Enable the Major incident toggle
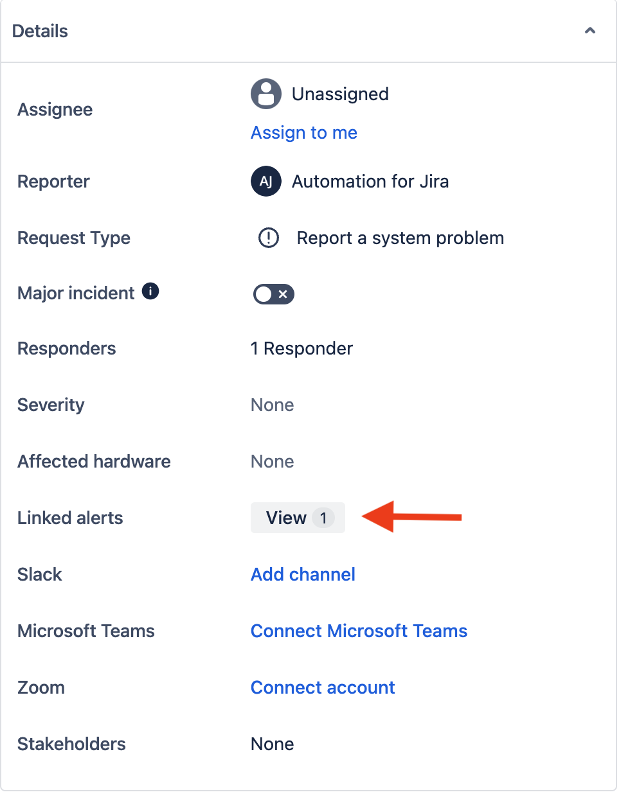The width and height of the screenshot is (630, 799). point(273,294)
